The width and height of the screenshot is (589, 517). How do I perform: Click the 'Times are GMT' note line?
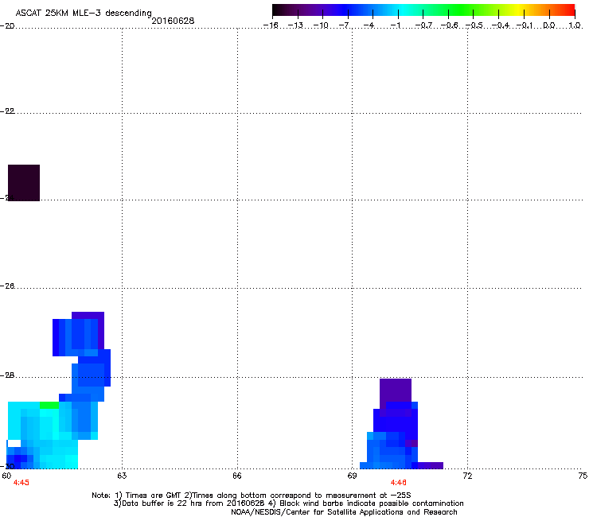(x=252, y=496)
